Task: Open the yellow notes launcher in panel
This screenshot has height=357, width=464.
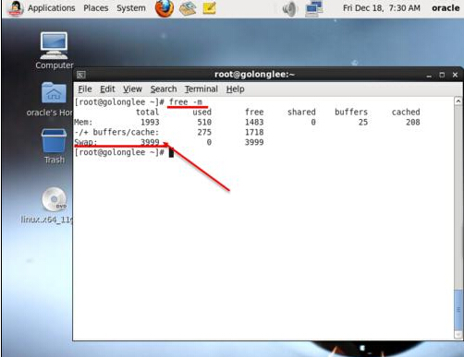Action: click(x=210, y=8)
